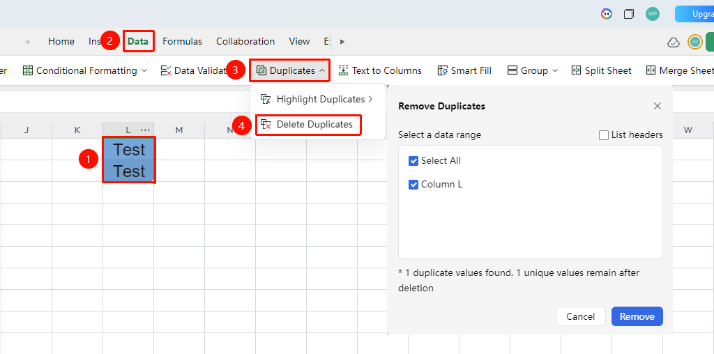Select column J header
714x354 pixels.
26,130
